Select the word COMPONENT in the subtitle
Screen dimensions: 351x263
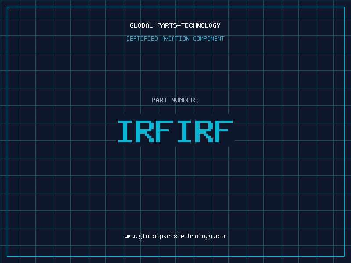pyautogui.click(x=208, y=39)
